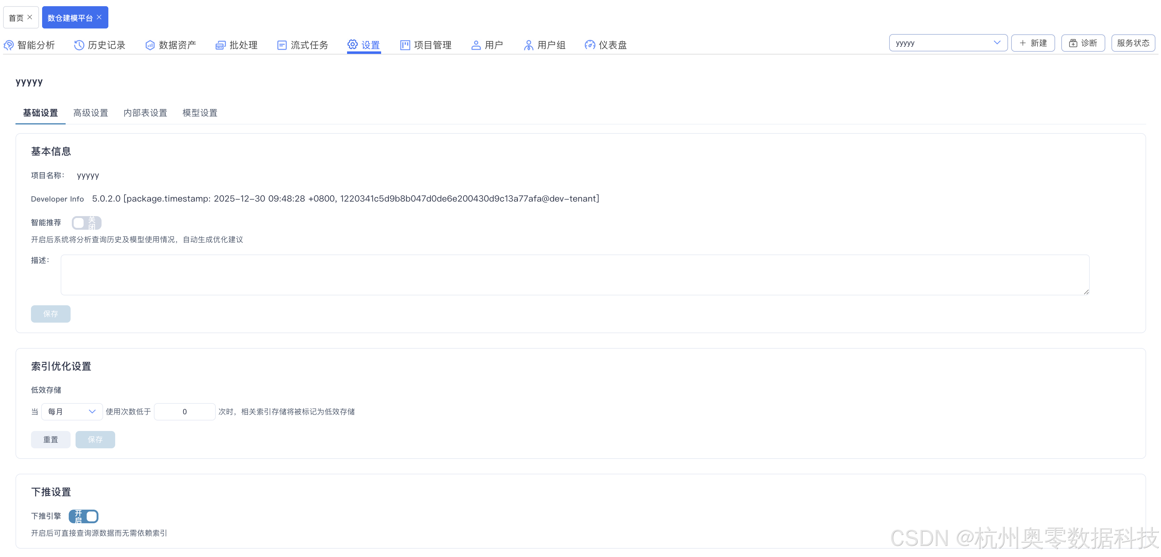Click the 项目管理 board icon

click(405, 45)
